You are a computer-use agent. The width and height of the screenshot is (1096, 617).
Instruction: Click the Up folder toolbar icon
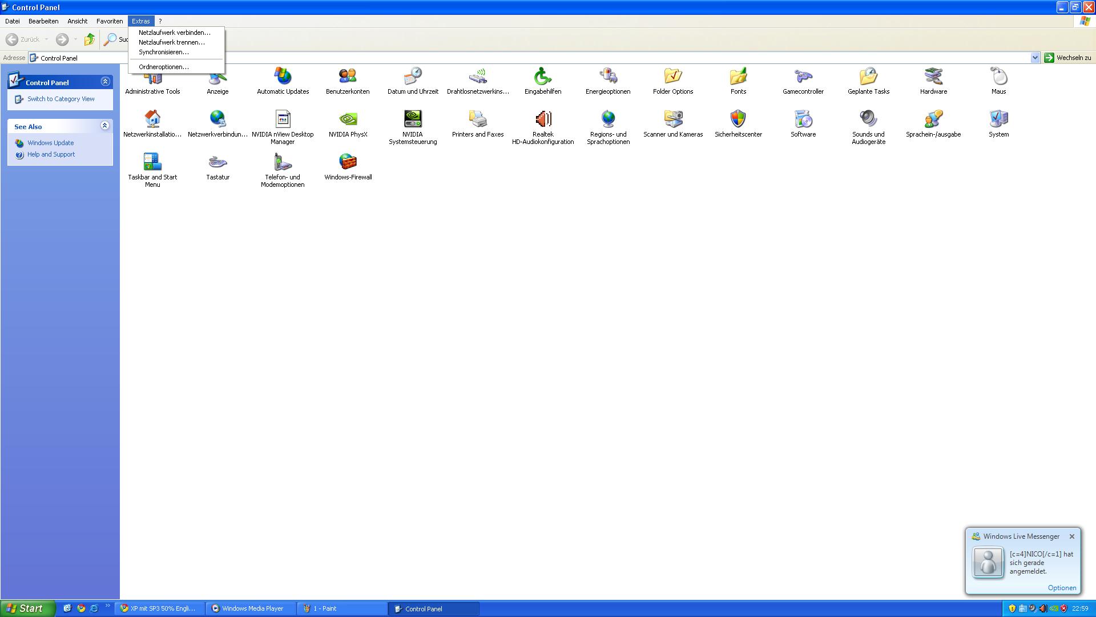(x=89, y=39)
